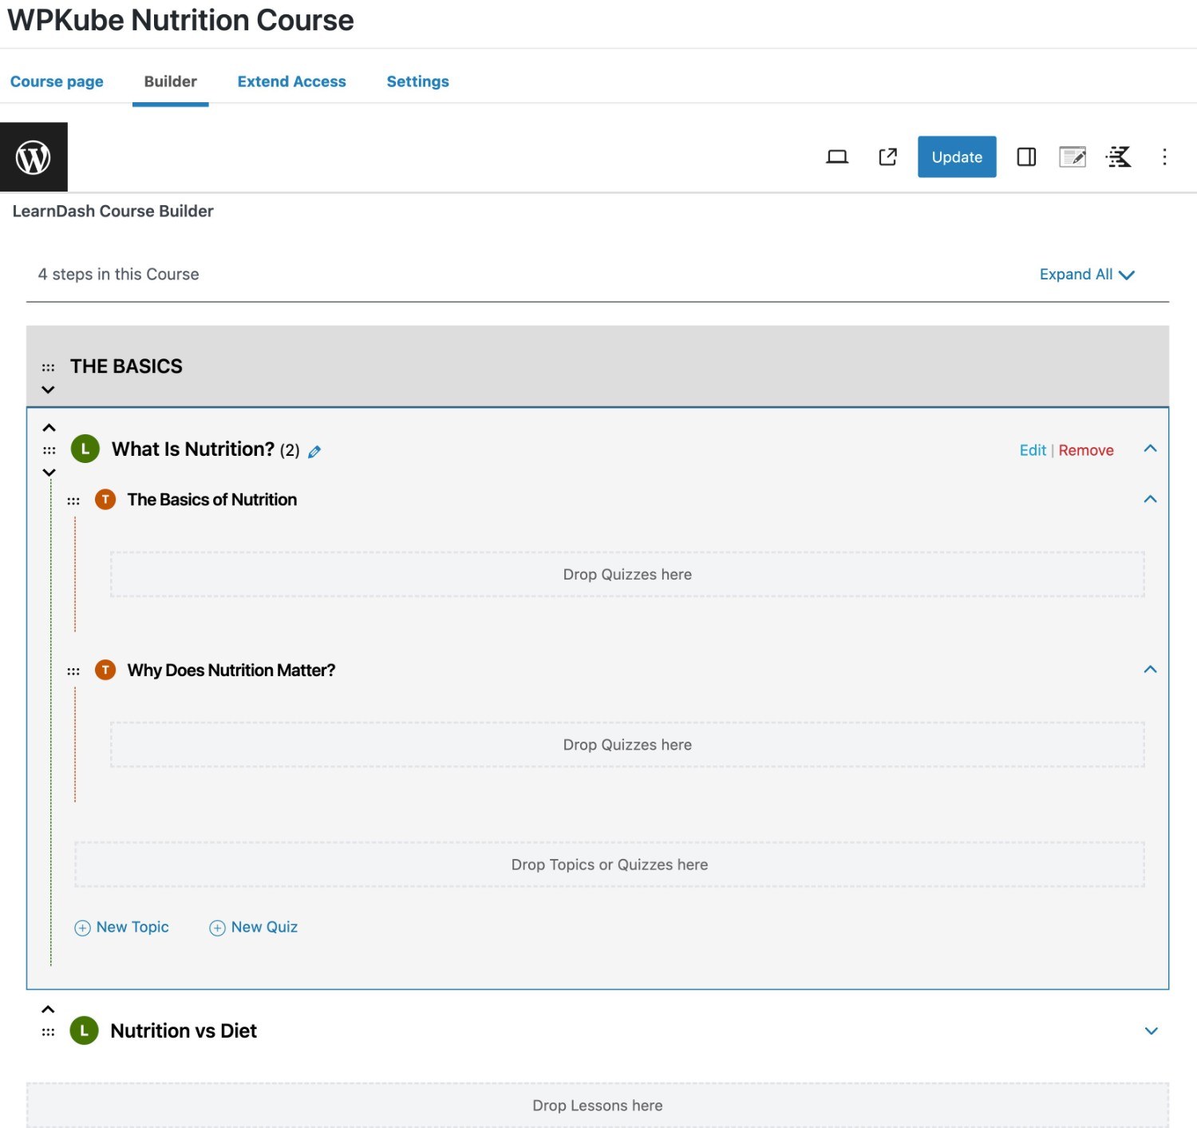Viewport: 1197px width, 1128px height.
Task: Rename What Is Nutrition with pencil icon
Action: [x=314, y=452]
